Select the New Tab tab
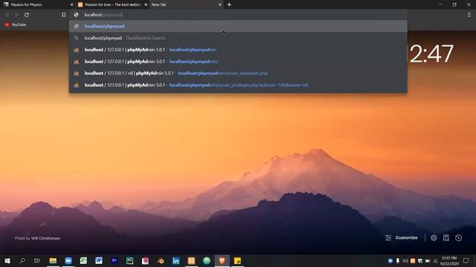The image size is (476, 267). click(185, 4)
